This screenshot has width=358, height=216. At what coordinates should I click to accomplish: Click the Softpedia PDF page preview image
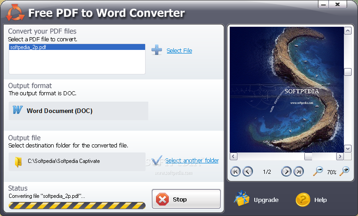[x=287, y=89]
